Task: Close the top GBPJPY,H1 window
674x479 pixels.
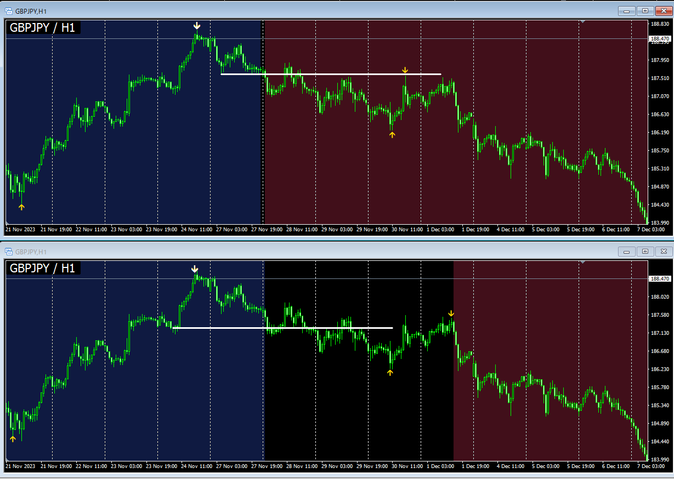Action: click(x=664, y=10)
